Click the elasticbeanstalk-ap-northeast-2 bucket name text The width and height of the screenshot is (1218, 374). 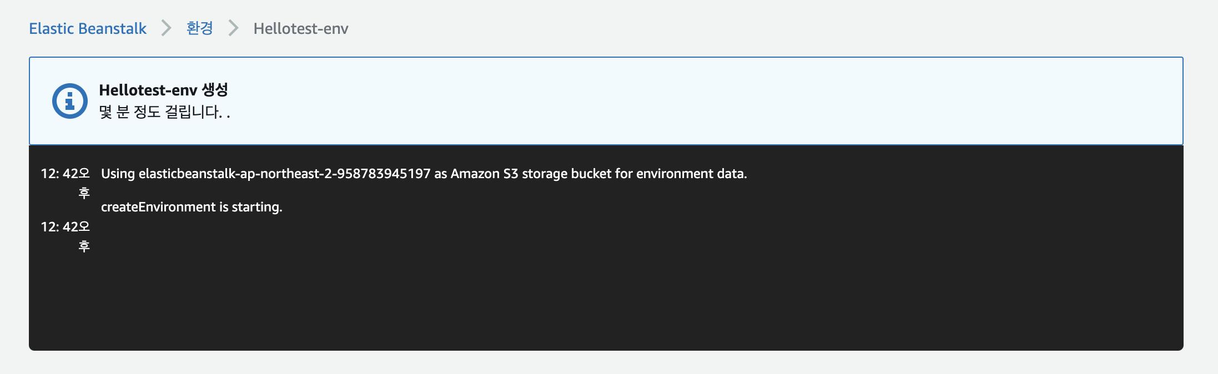pyautogui.click(x=284, y=174)
